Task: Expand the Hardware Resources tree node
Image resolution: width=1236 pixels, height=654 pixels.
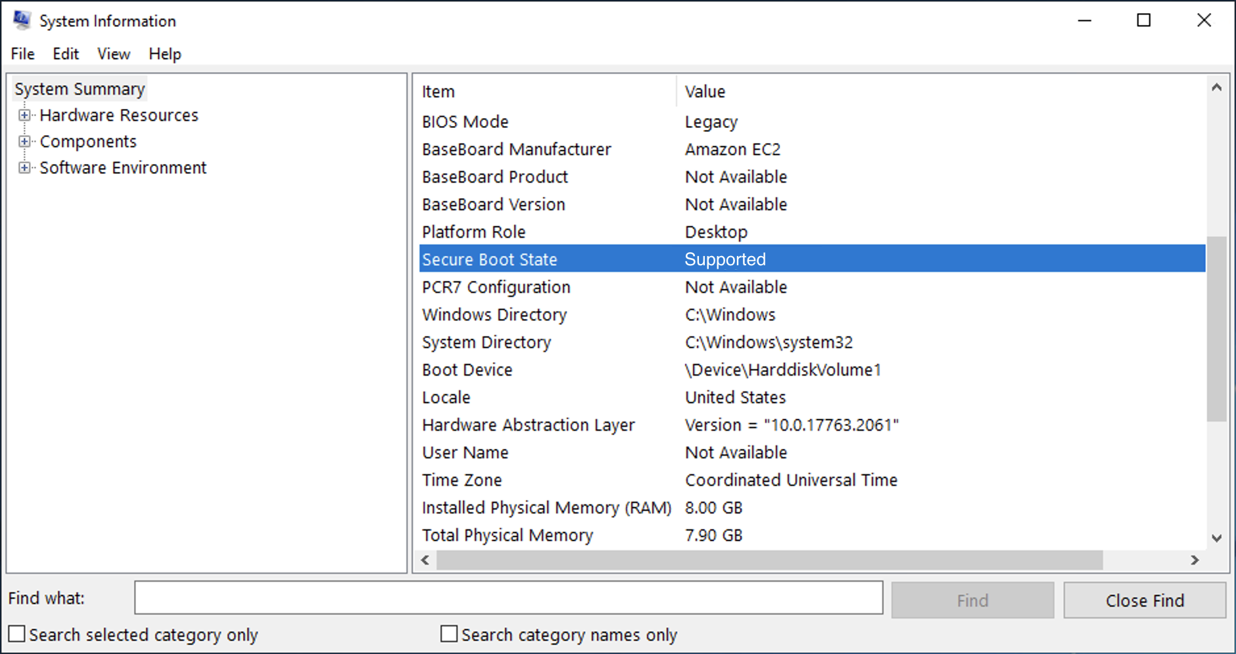Action: tap(26, 115)
